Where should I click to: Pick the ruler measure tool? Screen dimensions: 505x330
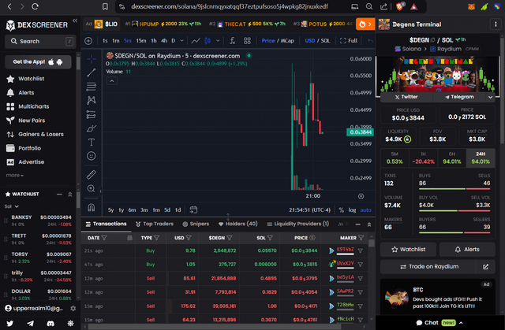point(92,173)
